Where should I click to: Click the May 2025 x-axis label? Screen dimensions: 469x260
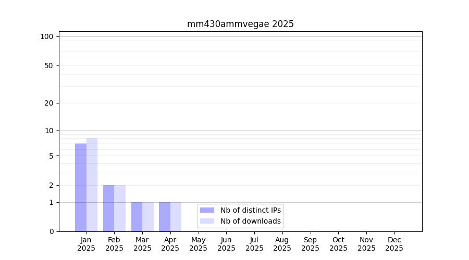[198, 244]
